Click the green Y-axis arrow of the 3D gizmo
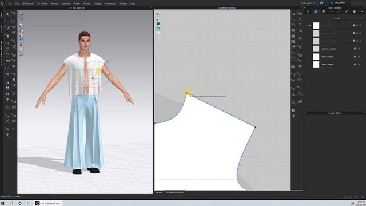Viewport: 366px width, 206px height. (x=96, y=62)
